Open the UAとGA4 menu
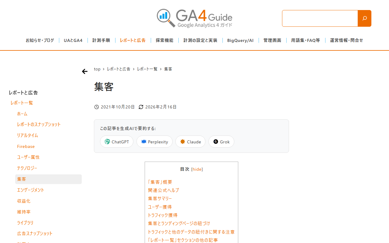Image resolution: width=389 pixels, height=243 pixels. tap(73, 40)
